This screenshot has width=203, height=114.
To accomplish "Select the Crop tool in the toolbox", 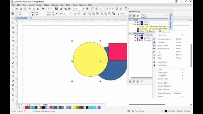I will pyautogui.click(x=13, y=28).
